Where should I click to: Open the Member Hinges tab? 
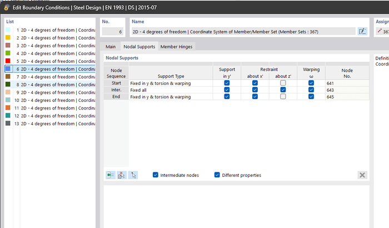(176, 47)
